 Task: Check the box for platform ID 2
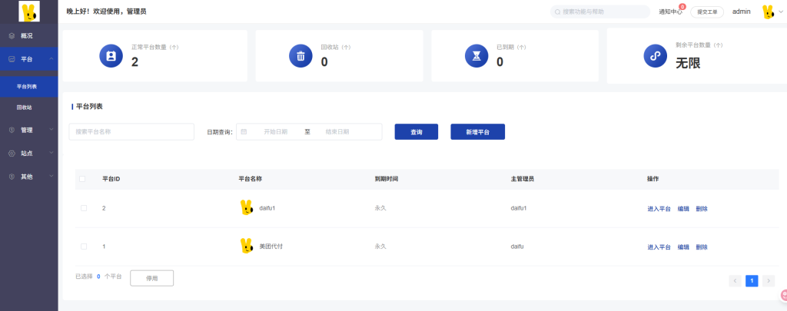pyautogui.click(x=84, y=208)
